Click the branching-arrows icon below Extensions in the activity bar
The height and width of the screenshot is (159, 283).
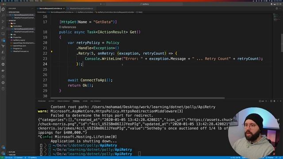pos(3,46)
